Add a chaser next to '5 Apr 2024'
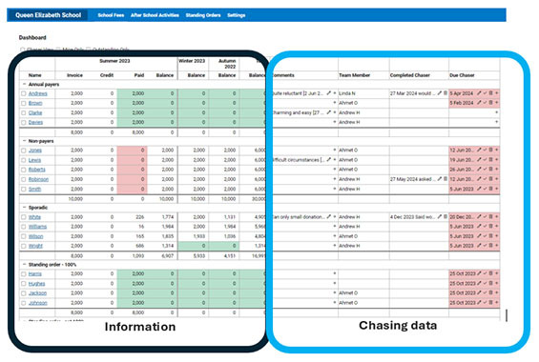Image resolution: width=539 pixels, height=362 pixels. tap(496, 93)
